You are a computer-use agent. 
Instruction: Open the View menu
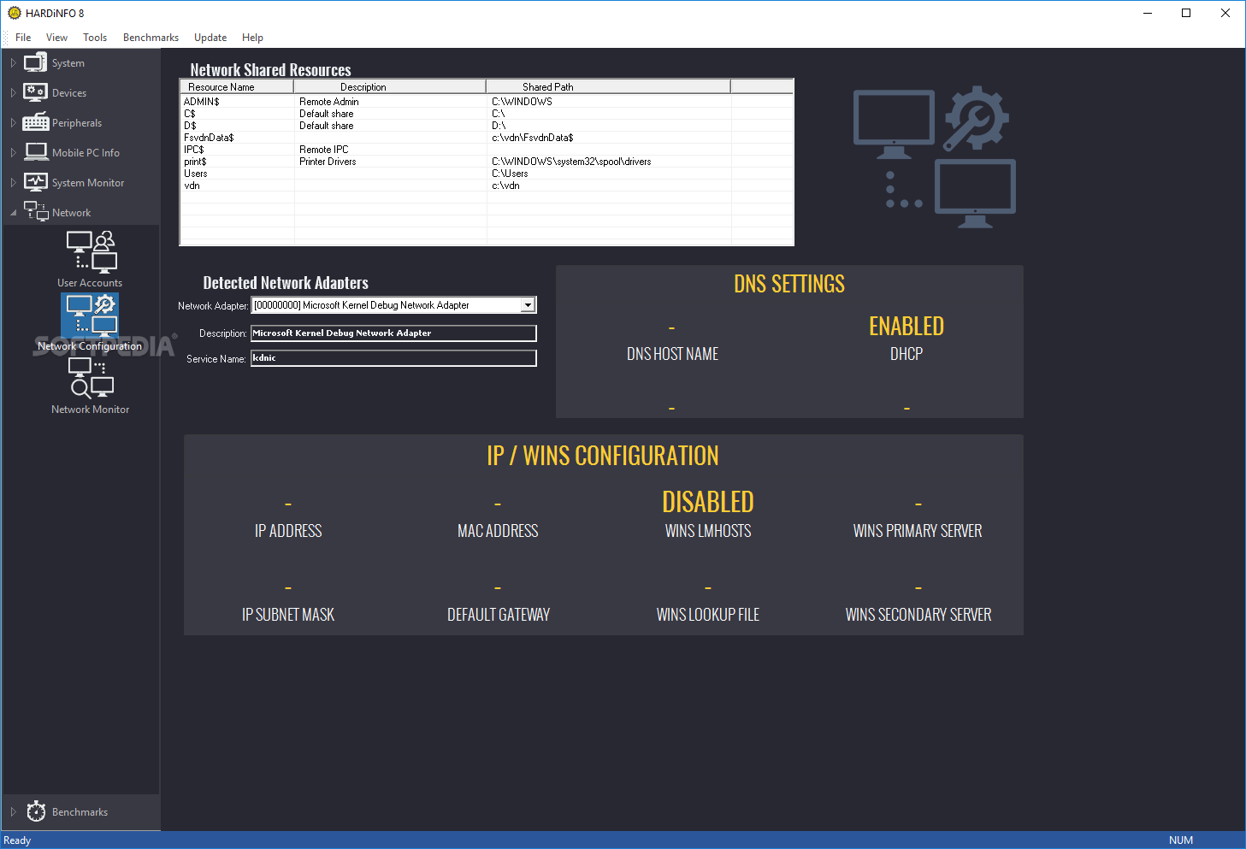tap(56, 38)
